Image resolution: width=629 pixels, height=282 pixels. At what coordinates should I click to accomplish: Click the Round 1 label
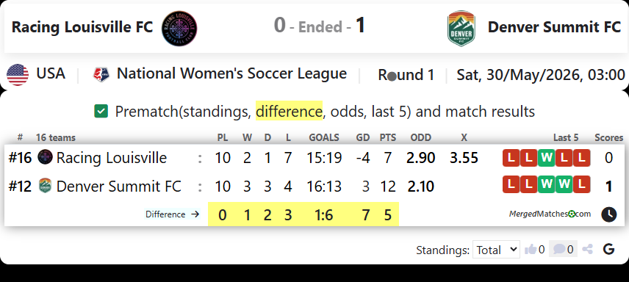(406, 75)
